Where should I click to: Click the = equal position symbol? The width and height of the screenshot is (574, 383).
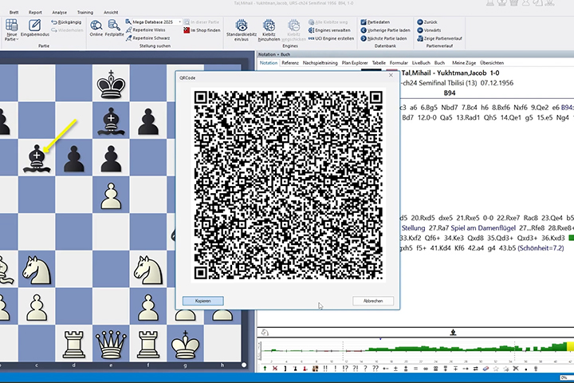(x=415, y=369)
